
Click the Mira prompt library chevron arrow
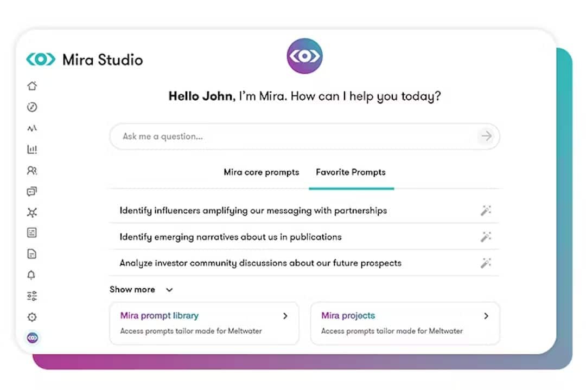pyautogui.click(x=285, y=316)
